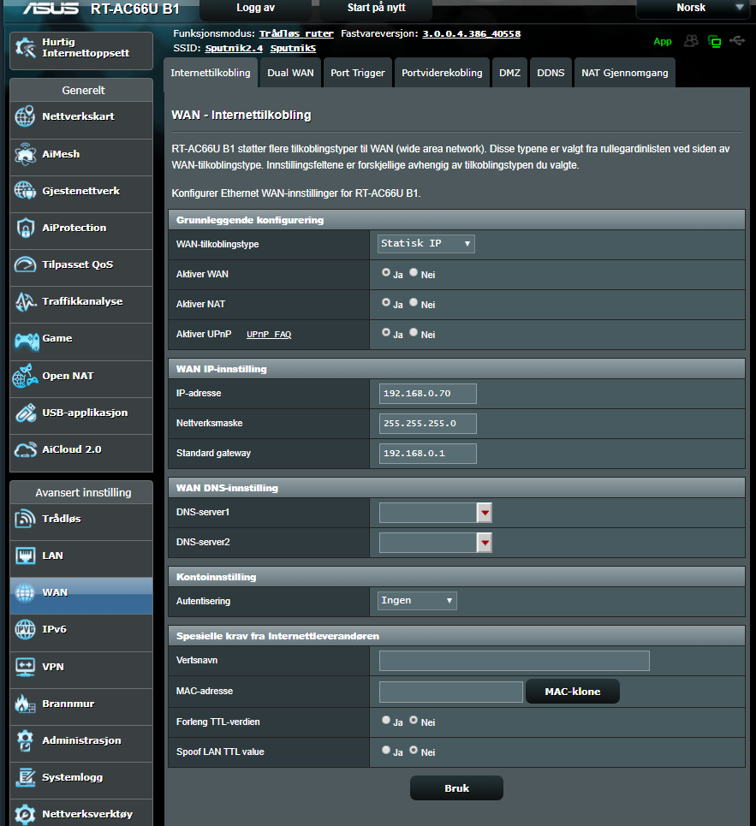Open Brannmur firewall icon
The image size is (756, 826).
pyautogui.click(x=25, y=704)
